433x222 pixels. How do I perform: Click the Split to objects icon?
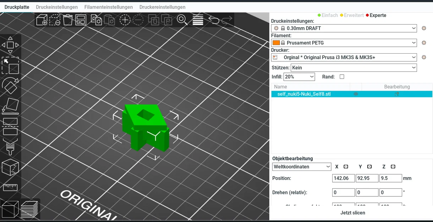[154, 20]
